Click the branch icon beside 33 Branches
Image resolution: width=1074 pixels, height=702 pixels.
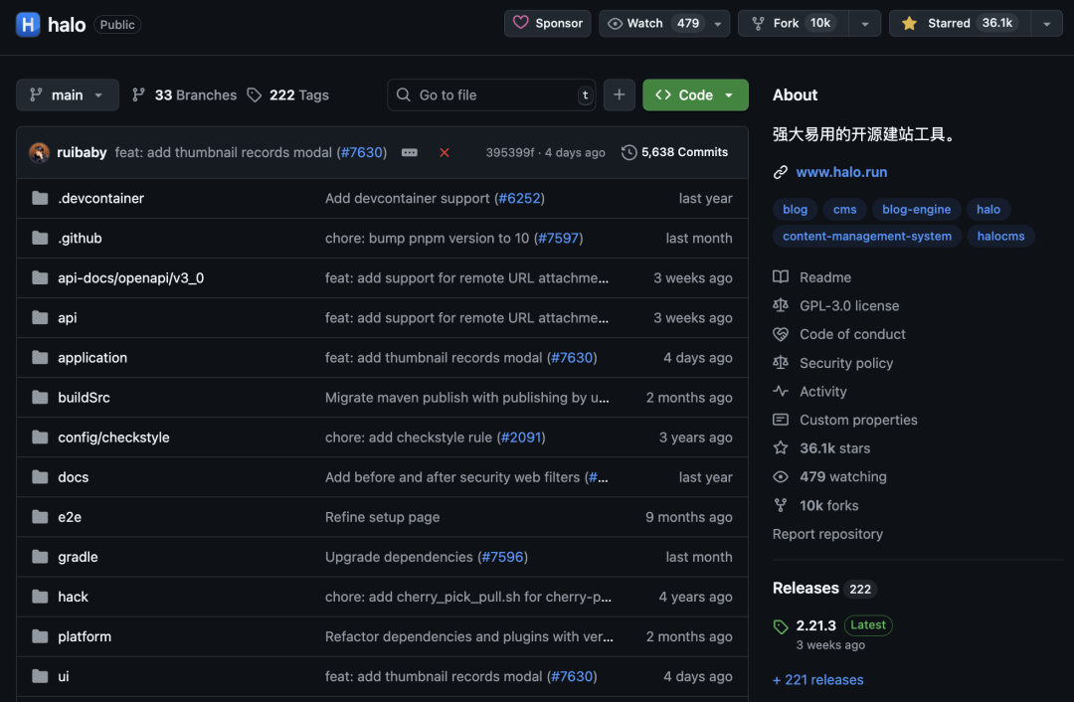coord(138,95)
